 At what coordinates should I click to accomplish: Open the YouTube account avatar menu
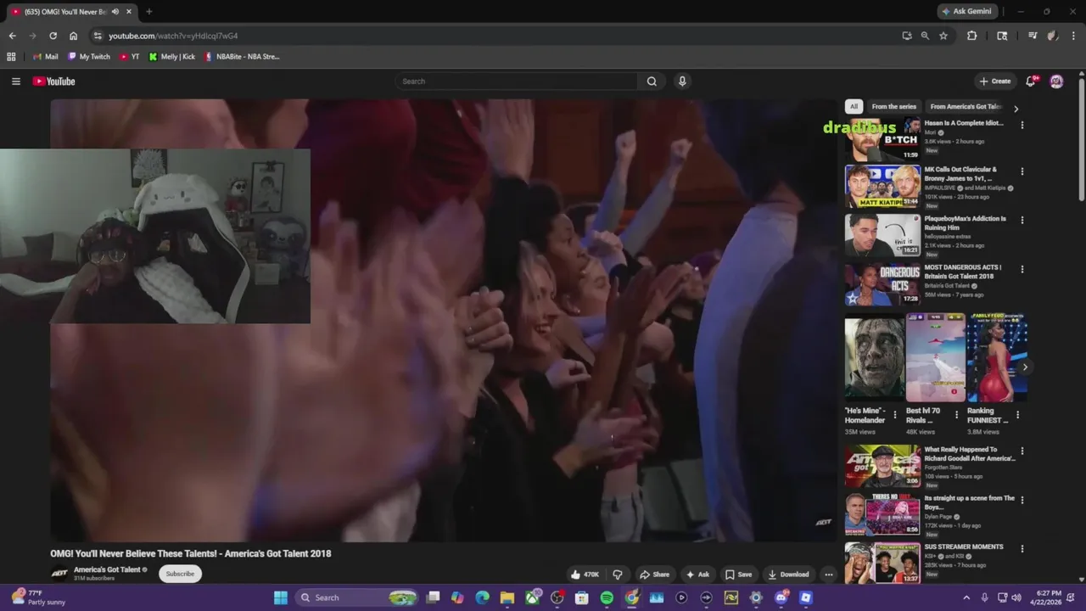pyautogui.click(x=1056, y=81)
